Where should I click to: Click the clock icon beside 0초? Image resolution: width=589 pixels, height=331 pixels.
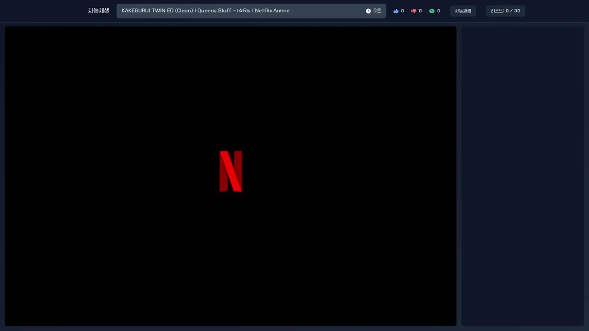coord(368,11)
